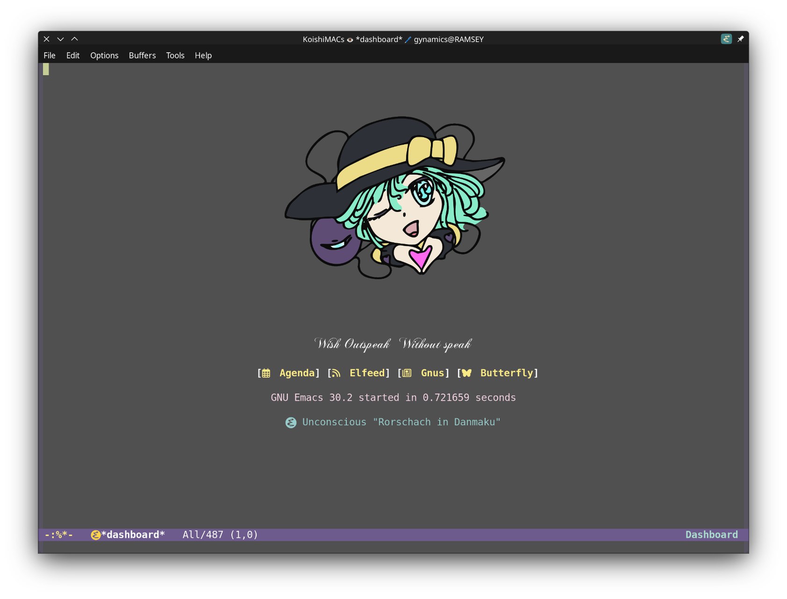The height and width of the screenshot is (599, 787).
Task: Click the Emacs icon beside Unconscious footer
Action: tap(291, 423)
